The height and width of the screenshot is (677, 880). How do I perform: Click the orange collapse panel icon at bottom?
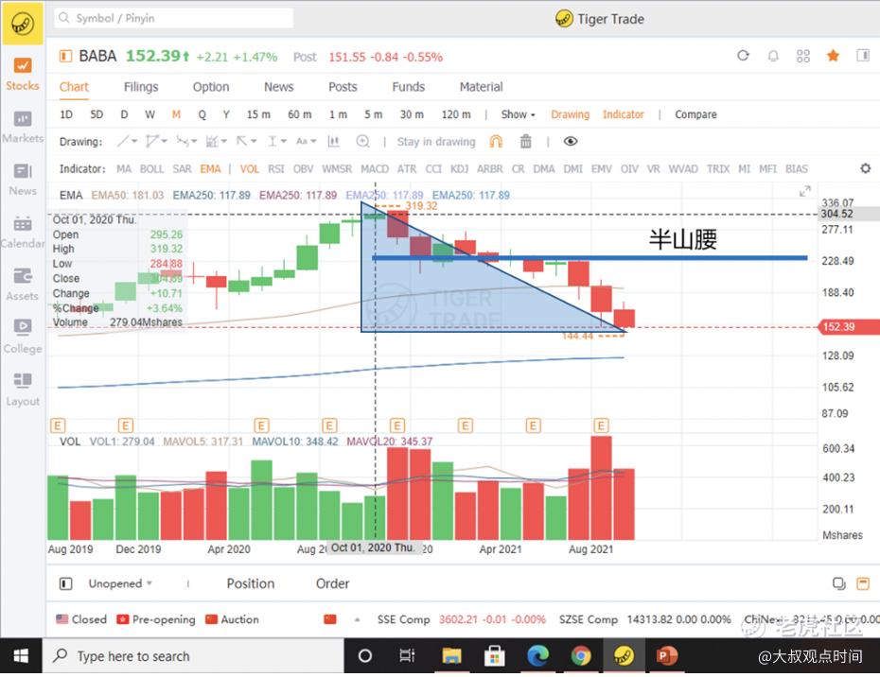863,584
